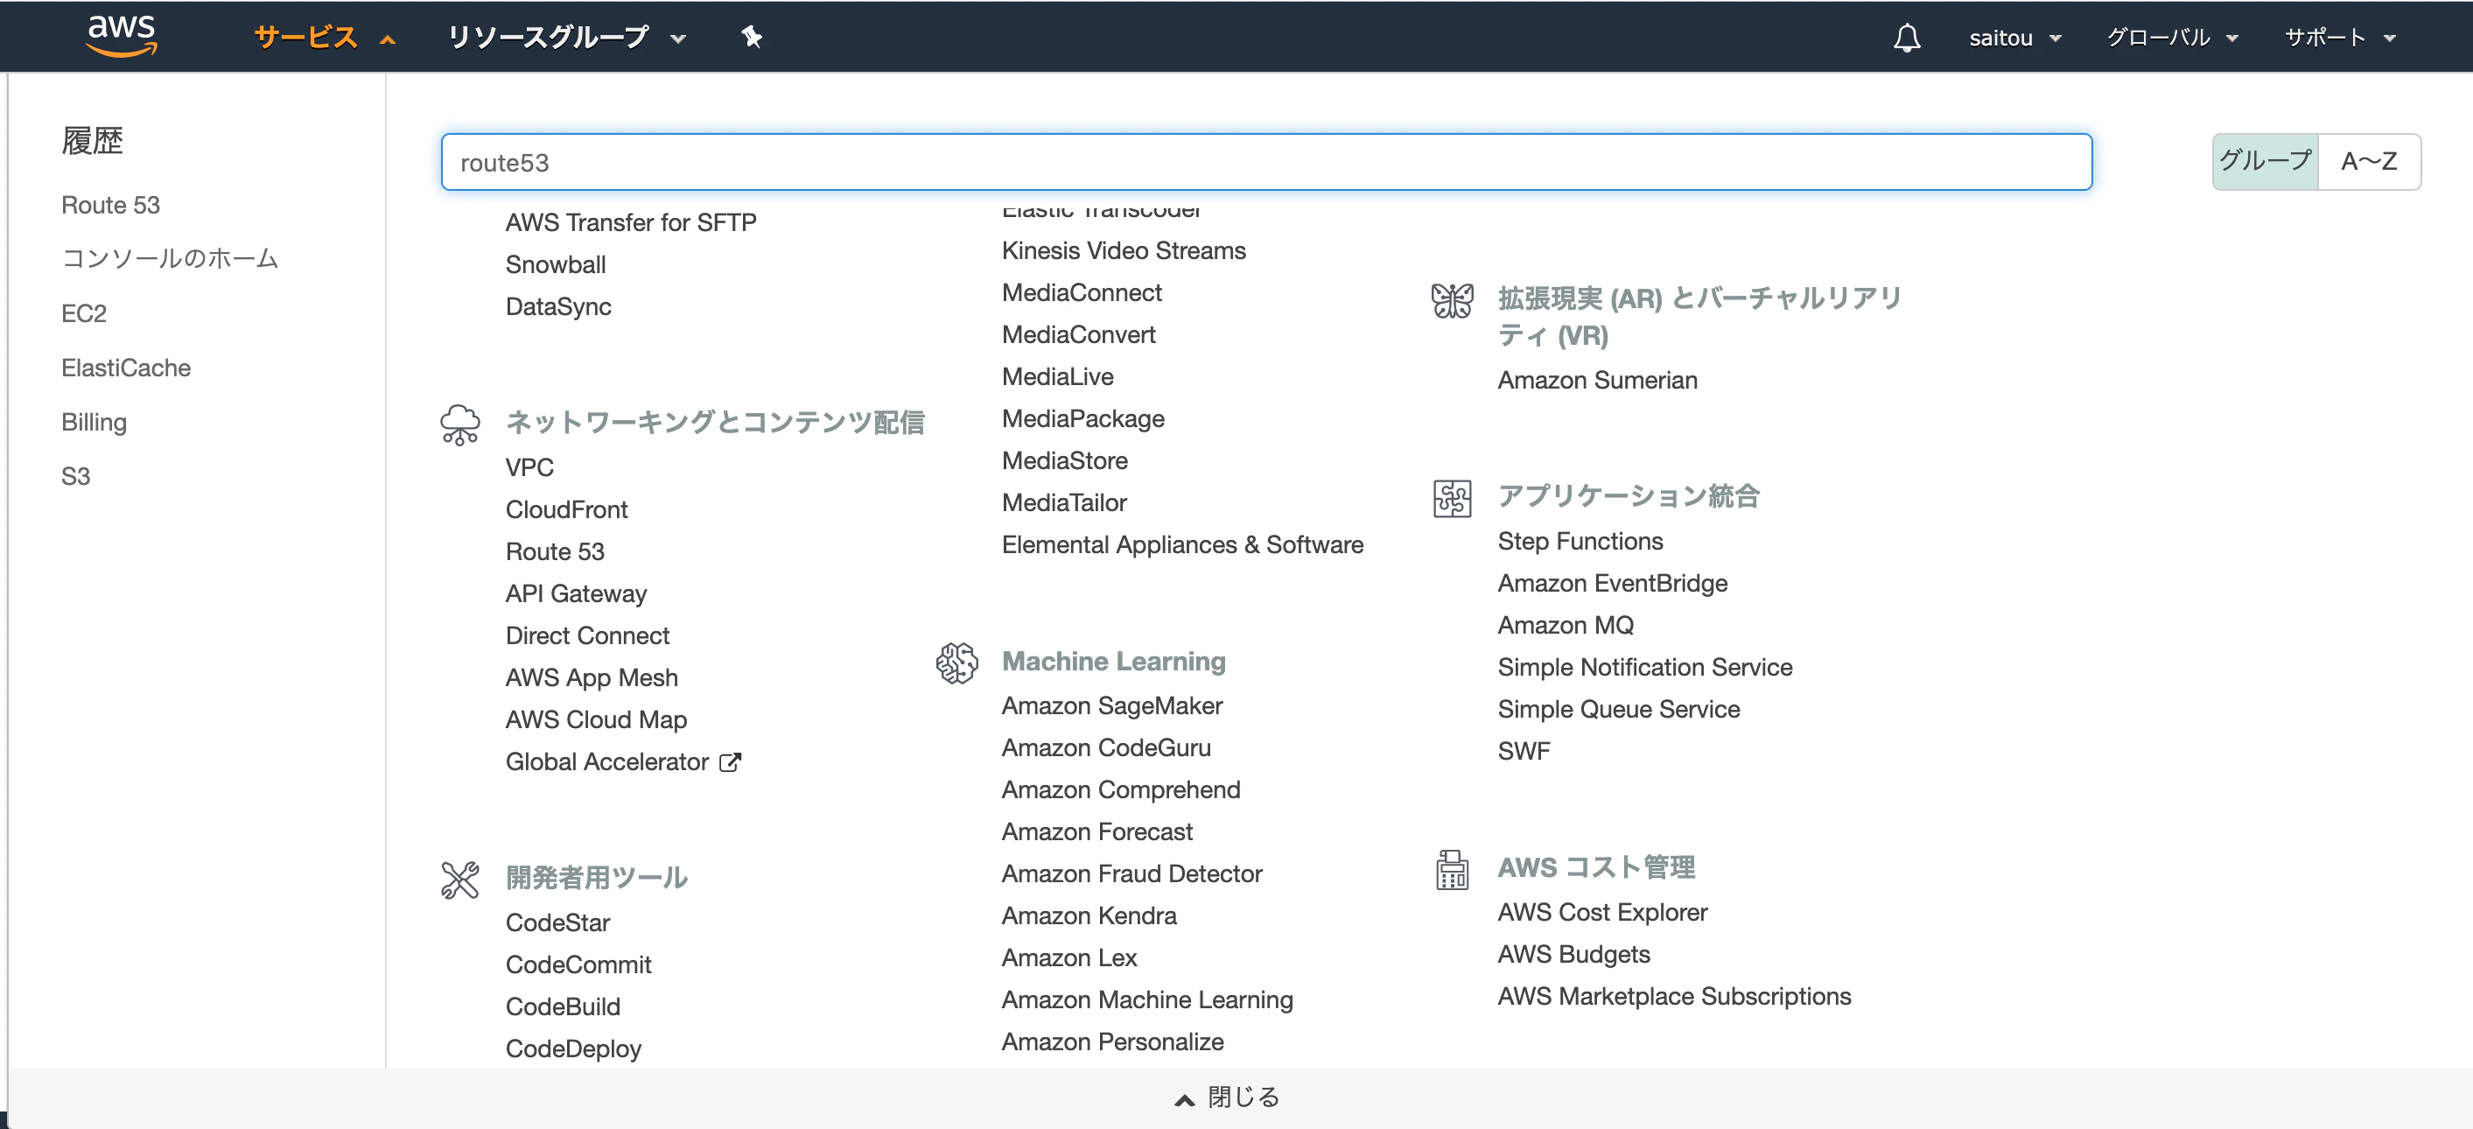Open the saitou account dropdown
This screenshot has height=1129, width=2473.
(x=2015, y=38)
